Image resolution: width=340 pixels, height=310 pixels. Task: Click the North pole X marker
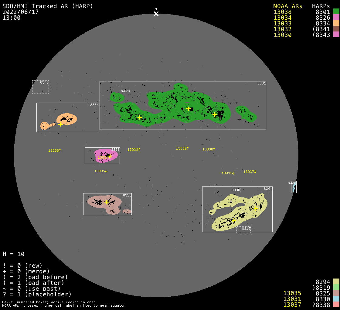[x=156, y=14]
